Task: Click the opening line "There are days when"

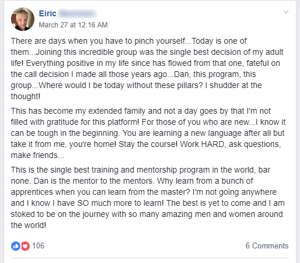Action: point(46,41)
